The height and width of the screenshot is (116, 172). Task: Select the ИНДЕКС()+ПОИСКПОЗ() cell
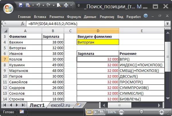click(x=142, y=65)
